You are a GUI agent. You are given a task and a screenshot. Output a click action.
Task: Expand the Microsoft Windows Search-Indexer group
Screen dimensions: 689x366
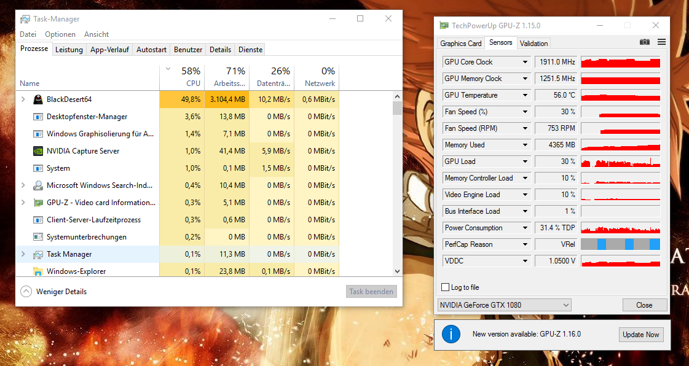(x=23, y=185)
